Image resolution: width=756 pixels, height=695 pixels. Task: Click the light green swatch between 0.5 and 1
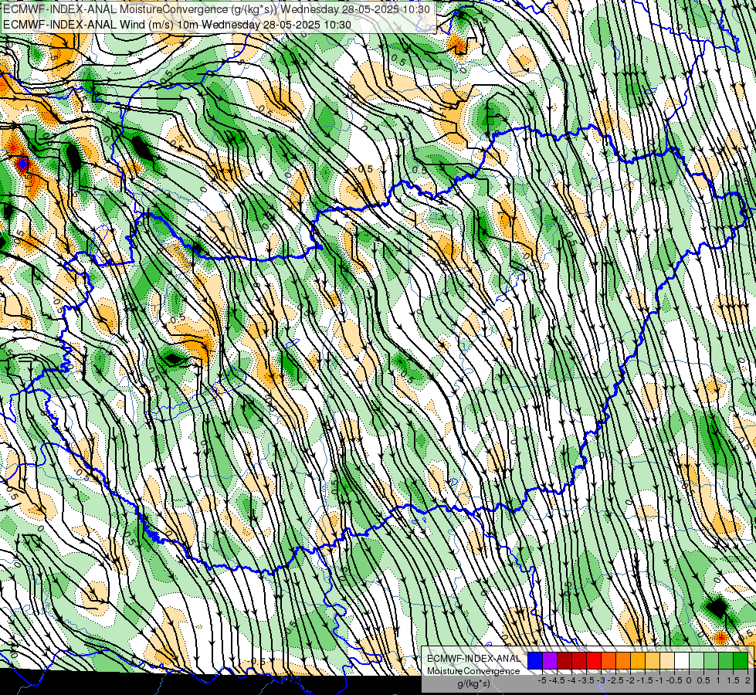(x=712, y=660)
